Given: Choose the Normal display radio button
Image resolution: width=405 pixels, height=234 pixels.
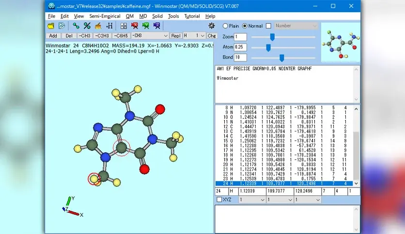Looking at the screenshot, I should pyautogui.click(x=245, y=26).
